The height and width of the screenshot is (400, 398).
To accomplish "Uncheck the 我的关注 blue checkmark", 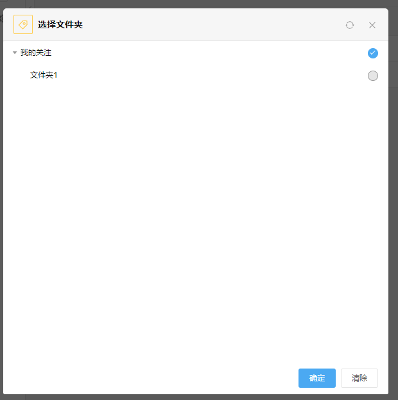I will coord(373,53).
